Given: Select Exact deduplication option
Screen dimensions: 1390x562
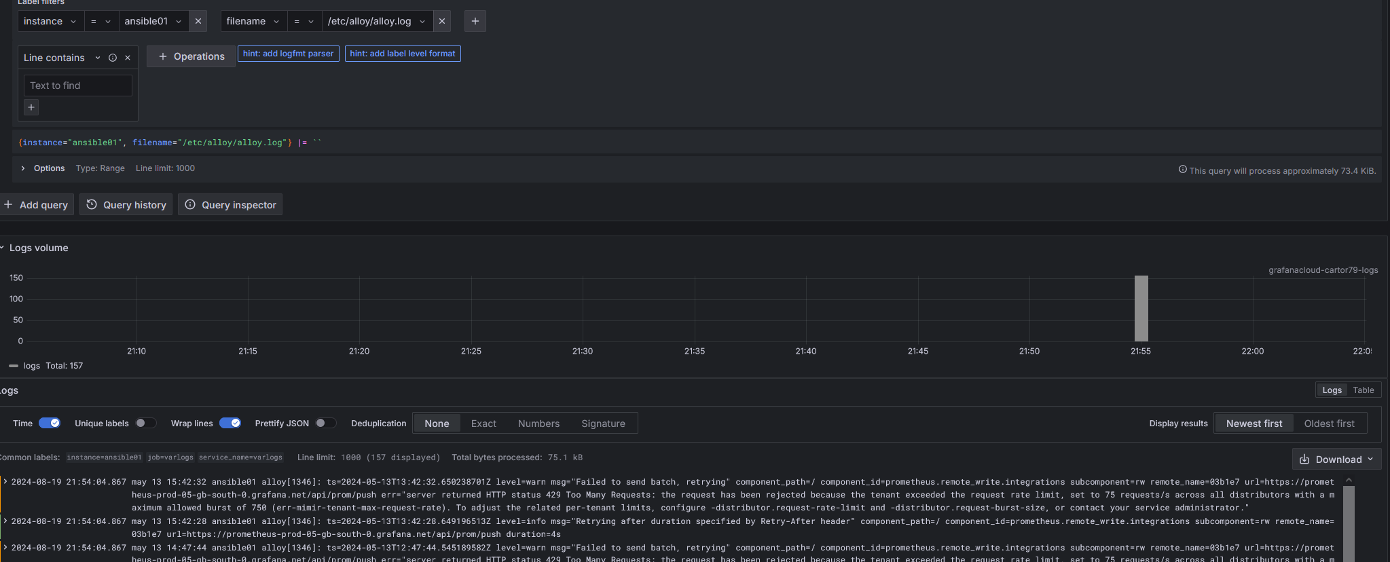Looking at the screenshot, I should click(x=483, y=424).
